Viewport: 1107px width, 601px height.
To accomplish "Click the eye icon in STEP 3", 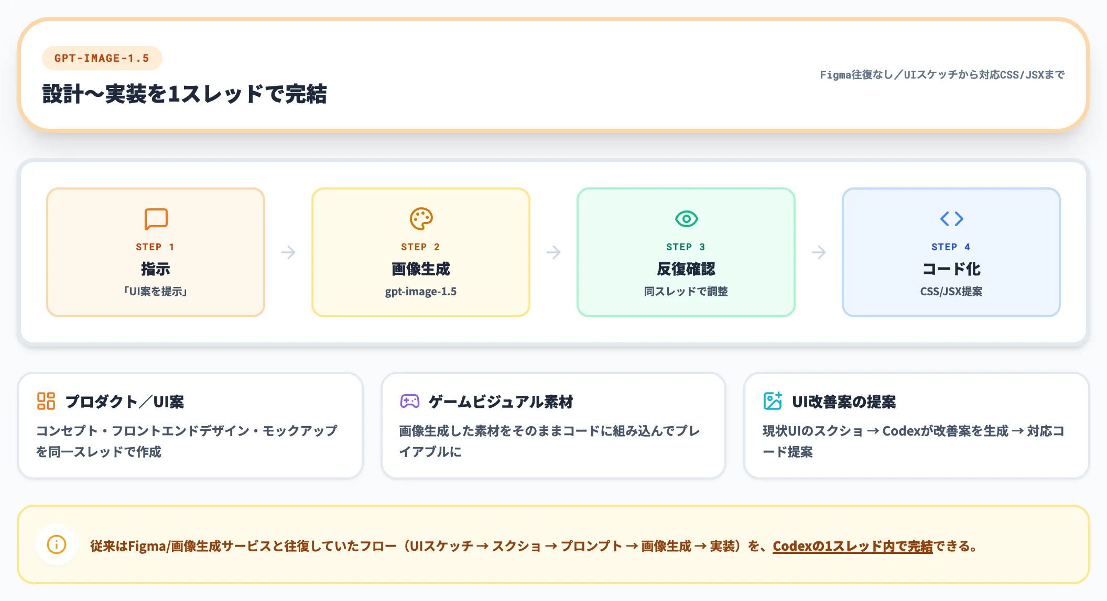I will click(687, 219).
